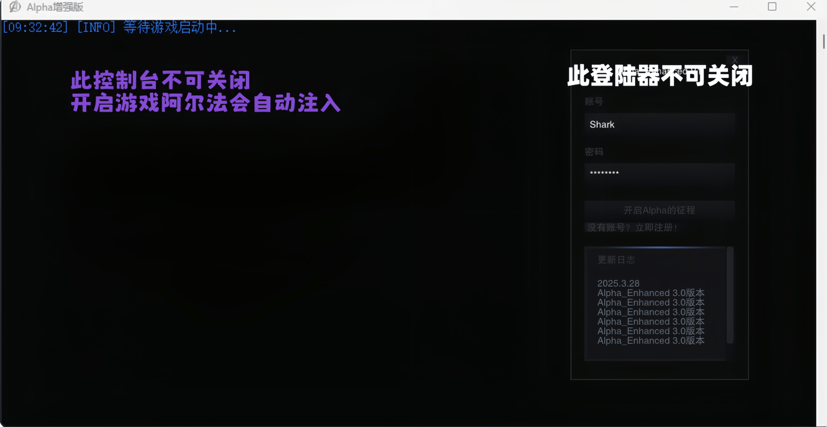Close the login panel with its X
Viewport: 827px width, 427px height.
735,60
